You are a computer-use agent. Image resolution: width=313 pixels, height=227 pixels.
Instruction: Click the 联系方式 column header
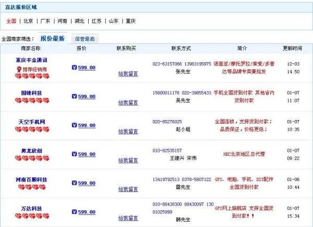tap(181, 49)
